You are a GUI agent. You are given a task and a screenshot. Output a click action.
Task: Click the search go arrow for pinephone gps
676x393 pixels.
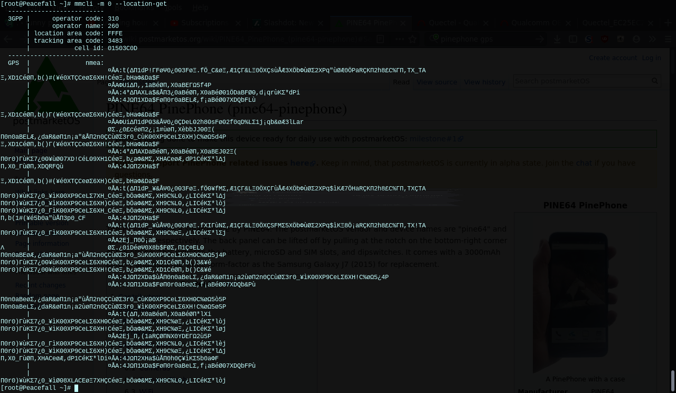click(x=540, y=39)
